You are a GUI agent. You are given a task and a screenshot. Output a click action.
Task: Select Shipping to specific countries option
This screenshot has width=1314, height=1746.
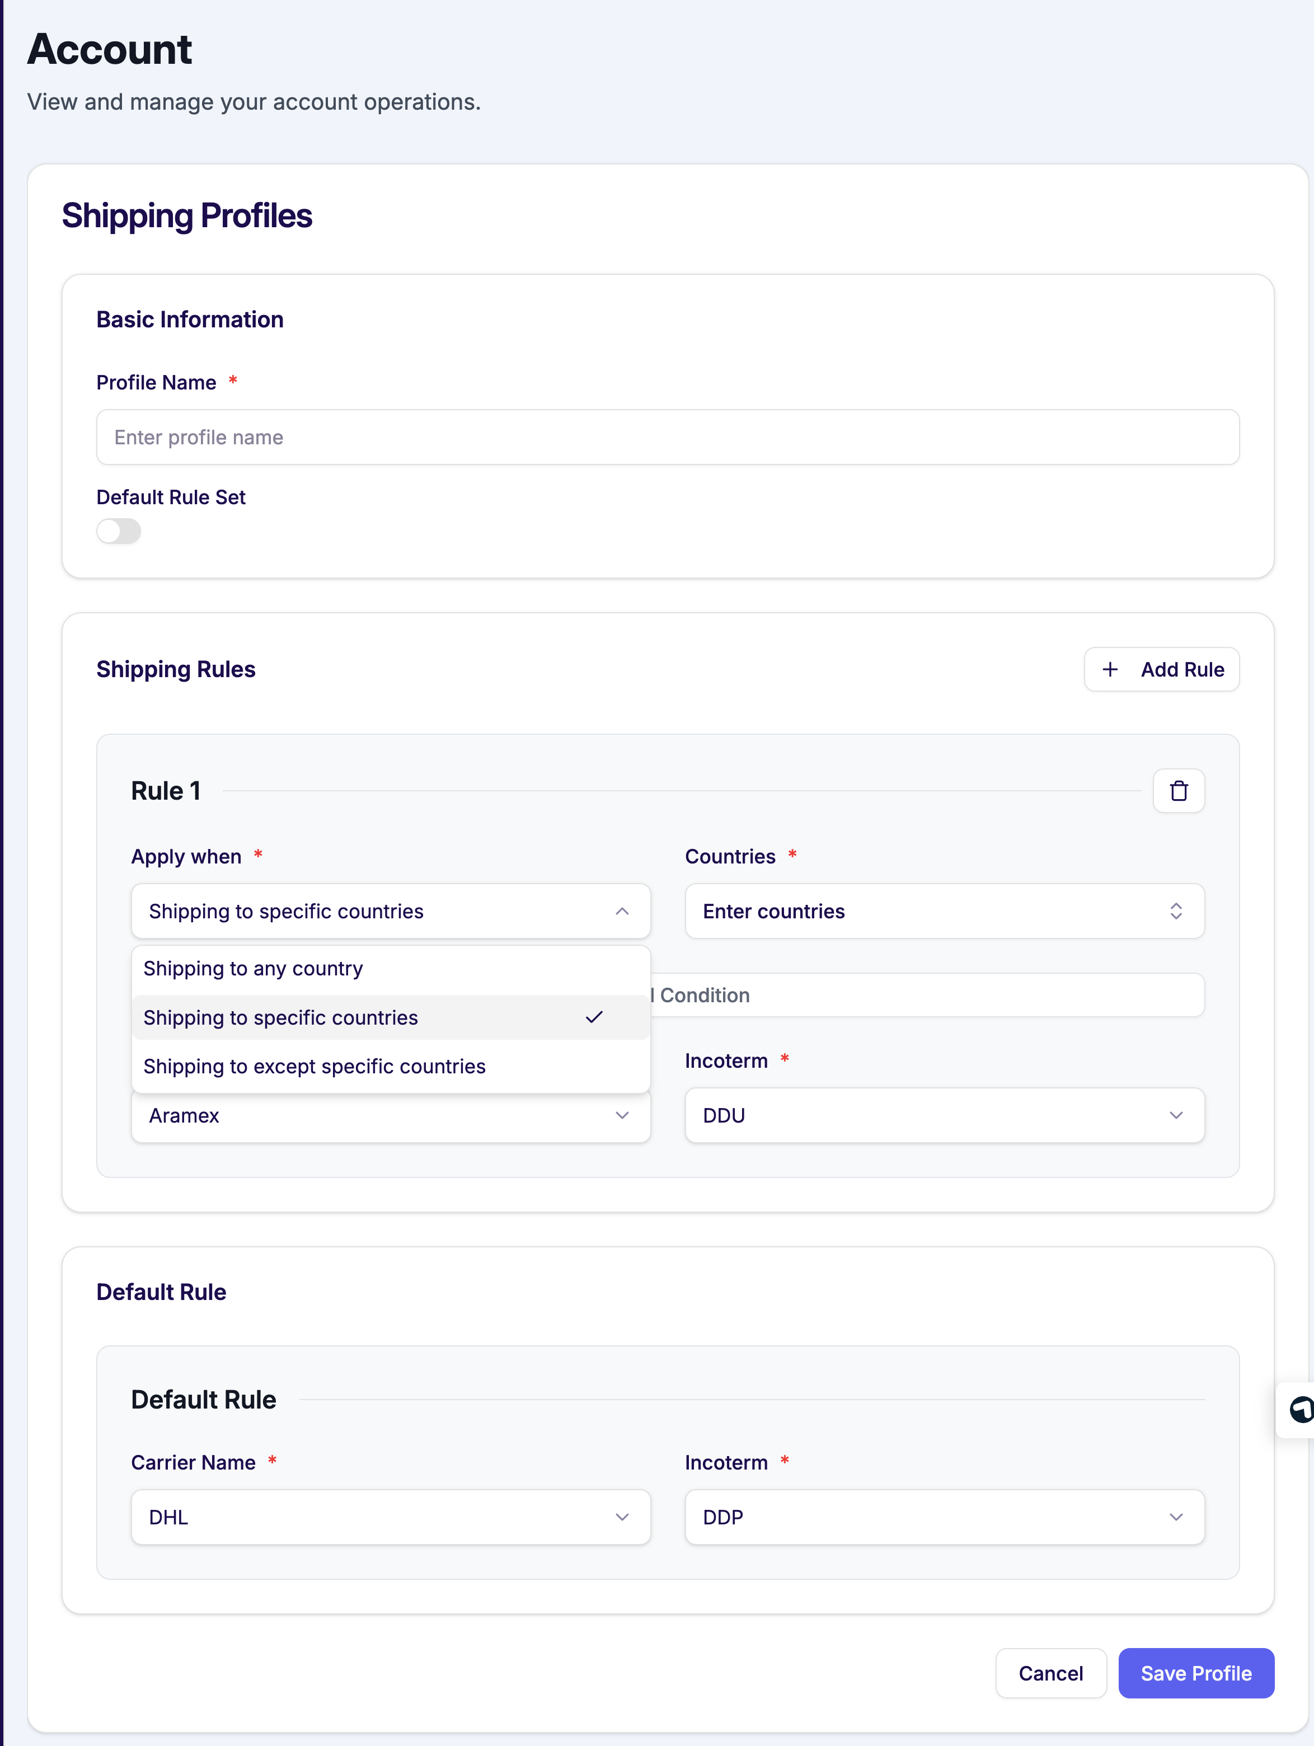coord(281,1017)
